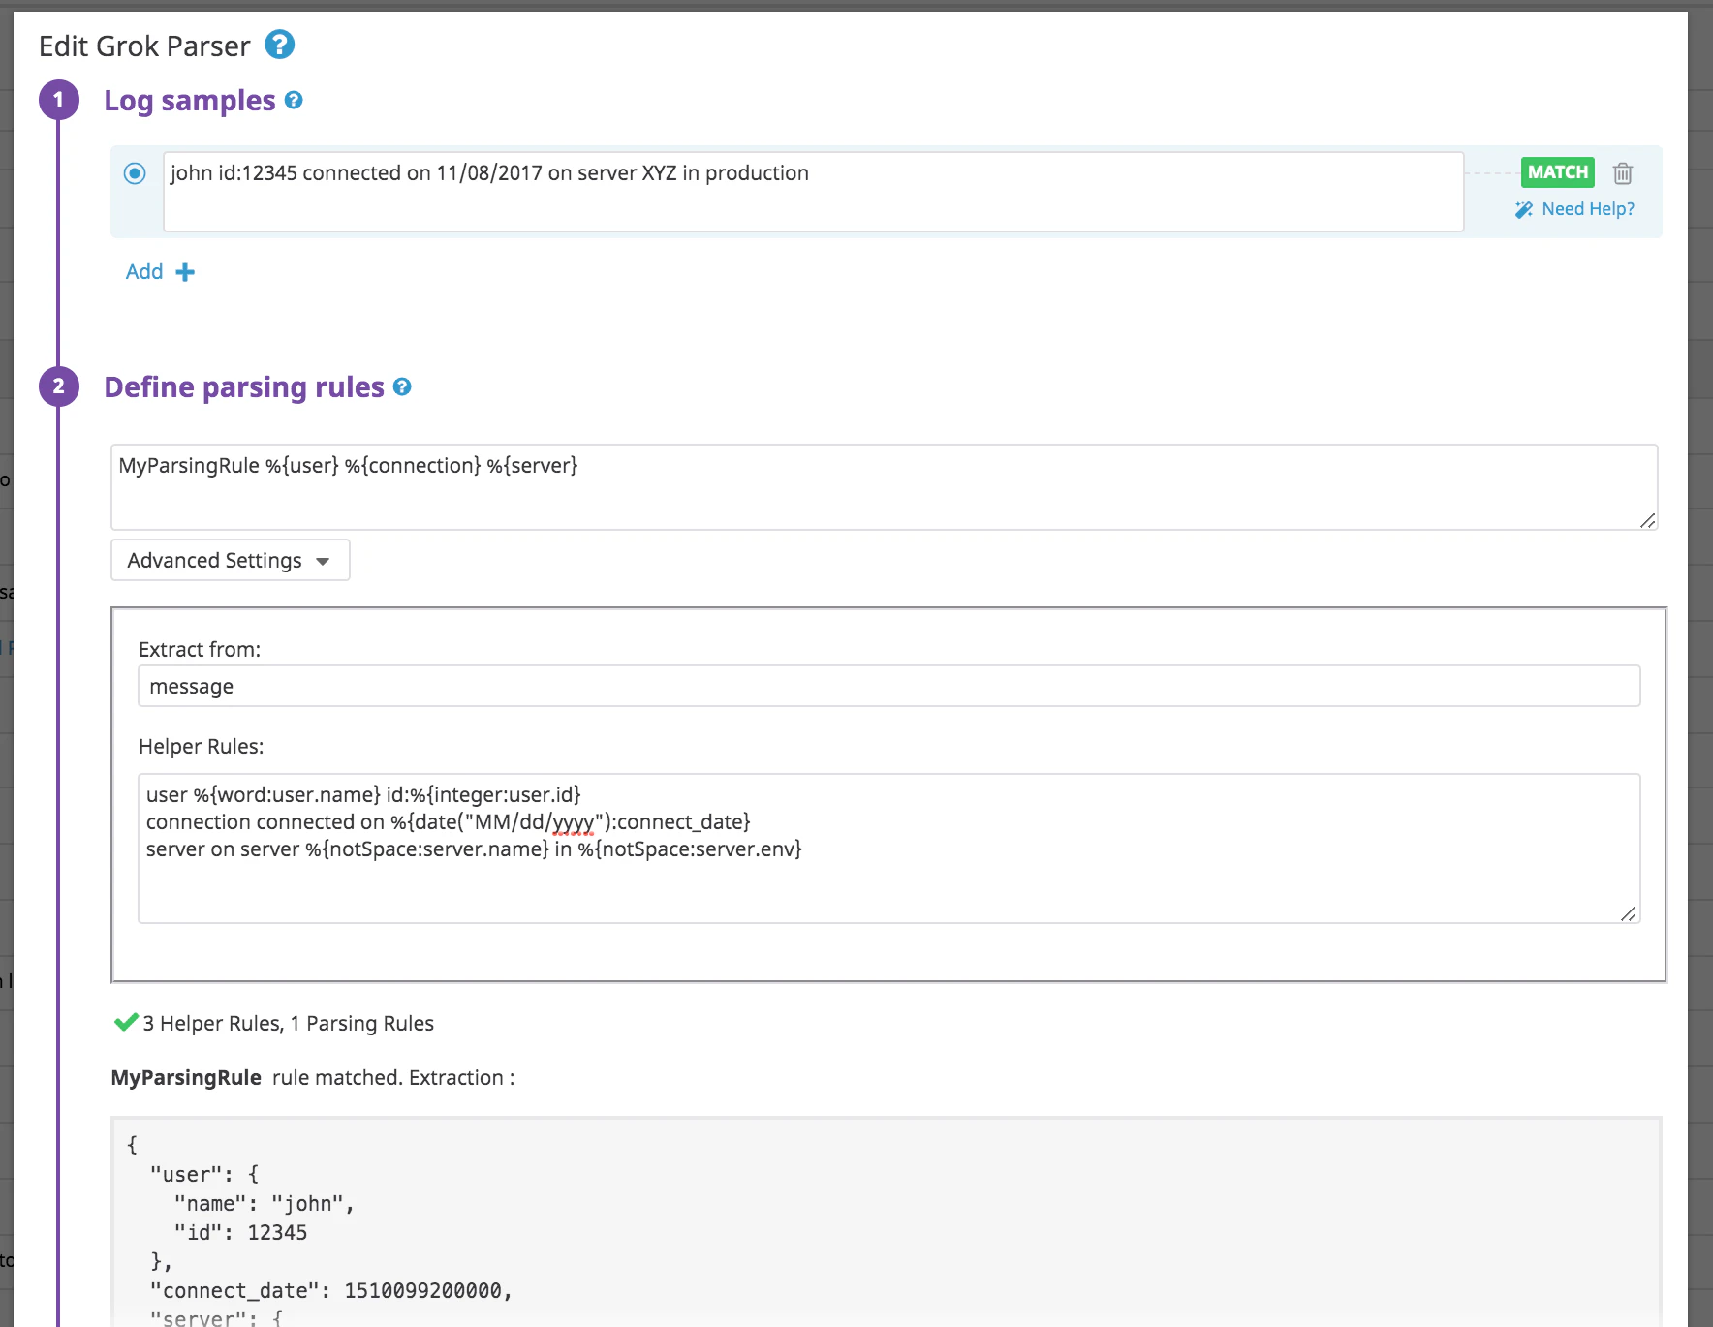Open help icon next to Edit Grok Parser
Image resolution: width=1713 pixels, height=1327 pixels.
(x=280, y=45)
